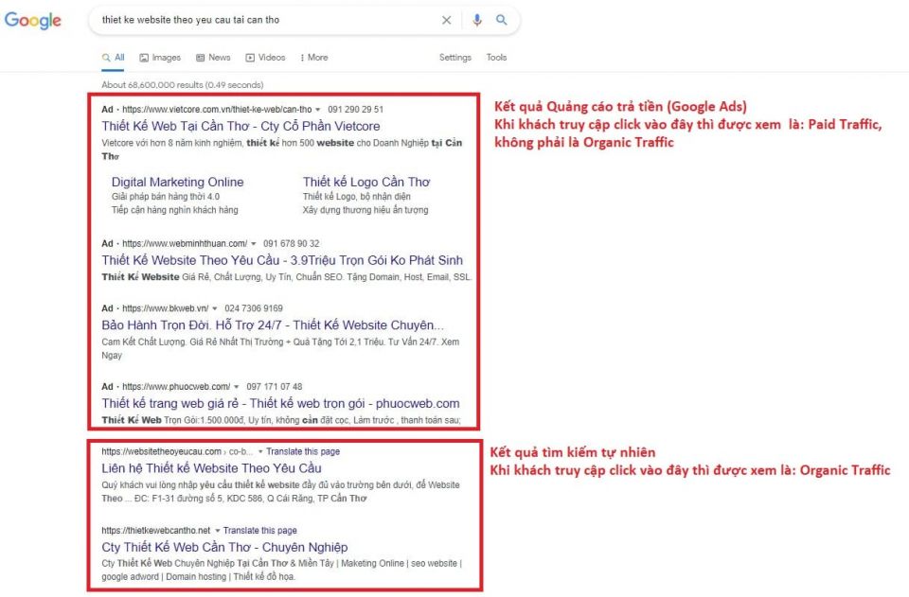Image resolution: width=909 pixels, height=597 pixels.
Task: Expand the dropdown arrow beside the vietcore.com.vn URL
Action: coord(318,110)
